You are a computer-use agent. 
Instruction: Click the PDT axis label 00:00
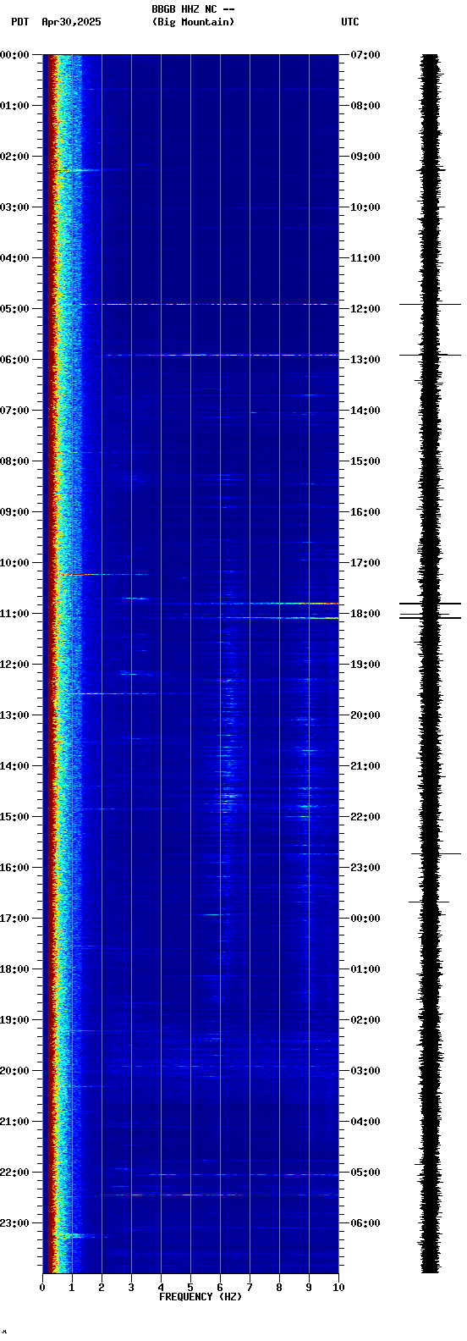(x=14, y=55)
